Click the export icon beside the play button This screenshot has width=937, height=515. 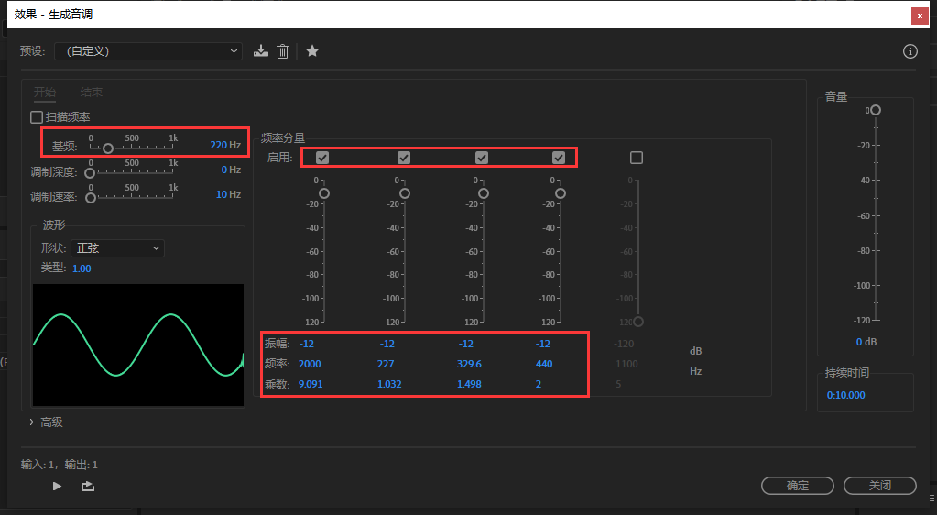tap(88, 487)
